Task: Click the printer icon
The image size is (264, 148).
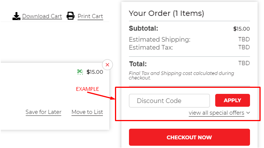Action: (x=70, y=16)
